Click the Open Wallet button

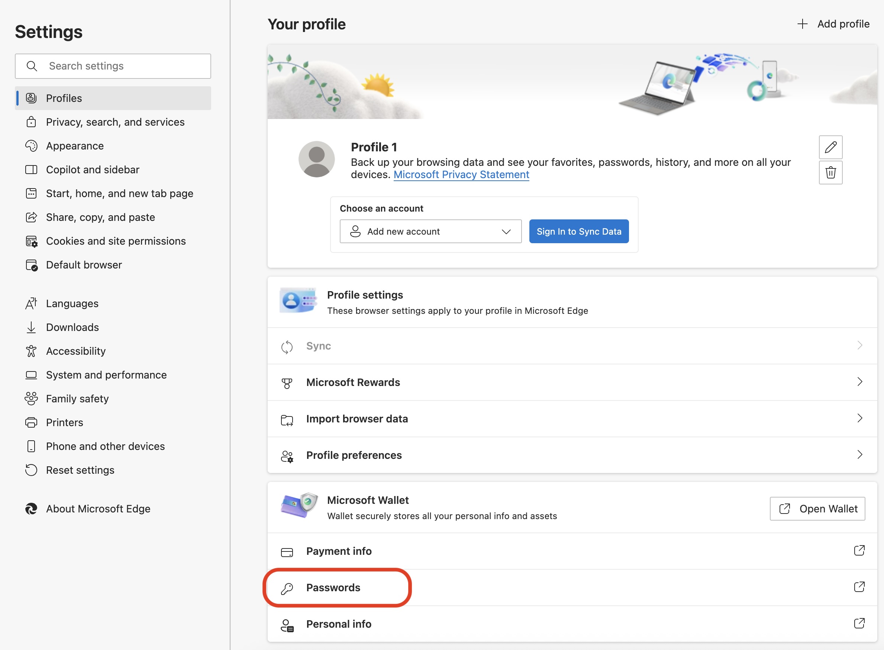pos(817,509)
